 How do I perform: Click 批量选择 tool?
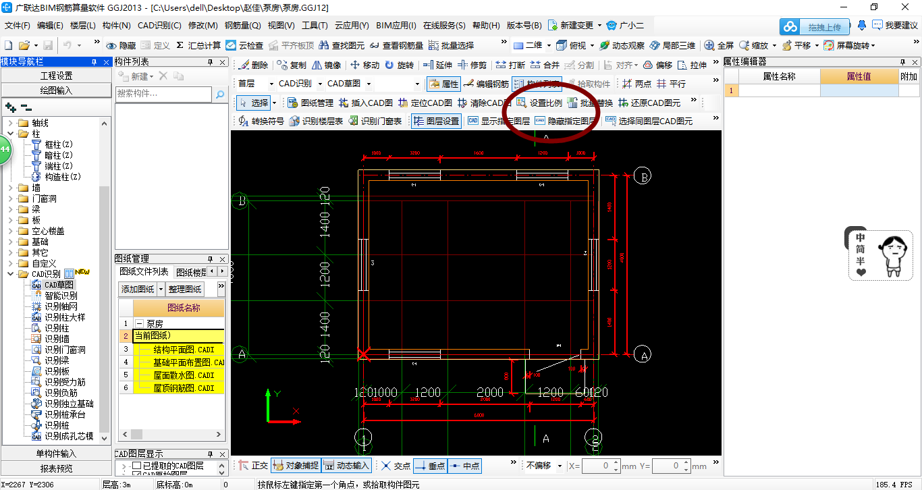point(452,45)
